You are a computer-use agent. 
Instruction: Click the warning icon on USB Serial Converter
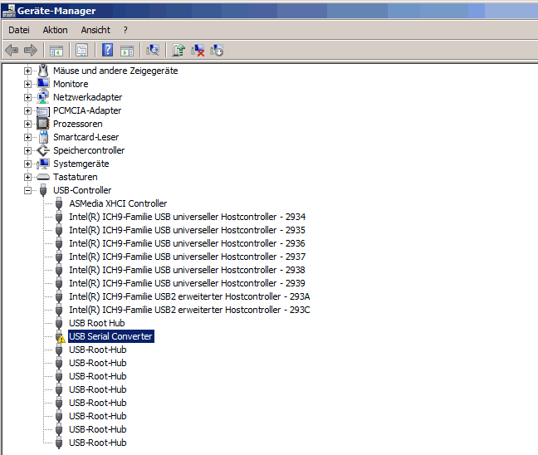pos(61,337)
